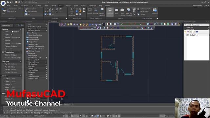Click the Open folder icon in quick access

tap(11, 2)
